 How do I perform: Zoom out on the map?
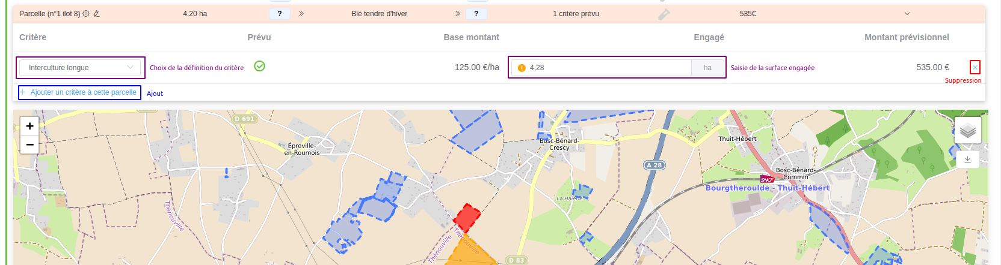29,144
